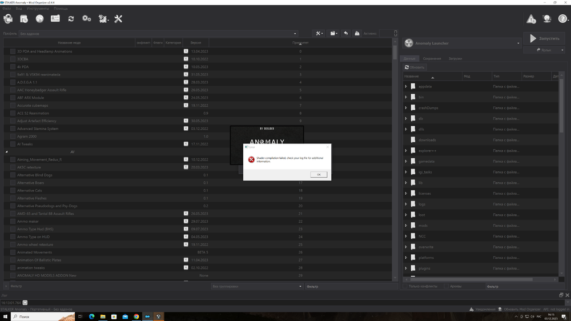Expand the mods folder
571x321 pixels.
click(x=406, y=226)
